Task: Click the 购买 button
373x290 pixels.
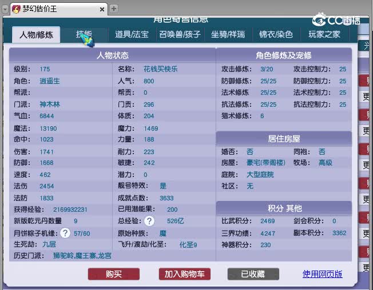Action: pos(114,274)
